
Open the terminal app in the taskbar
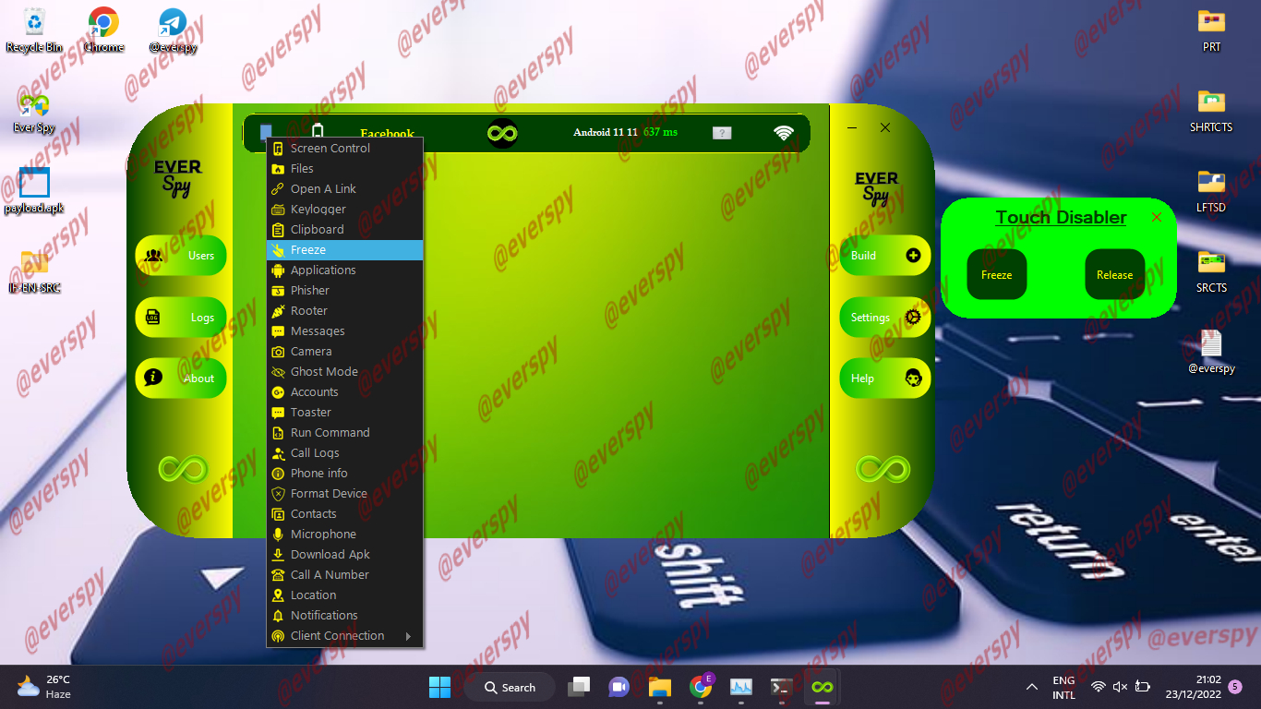(781, 687)
